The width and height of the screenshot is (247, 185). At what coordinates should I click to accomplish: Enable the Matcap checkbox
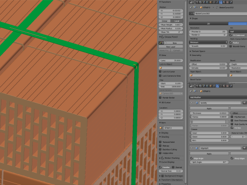160,146
